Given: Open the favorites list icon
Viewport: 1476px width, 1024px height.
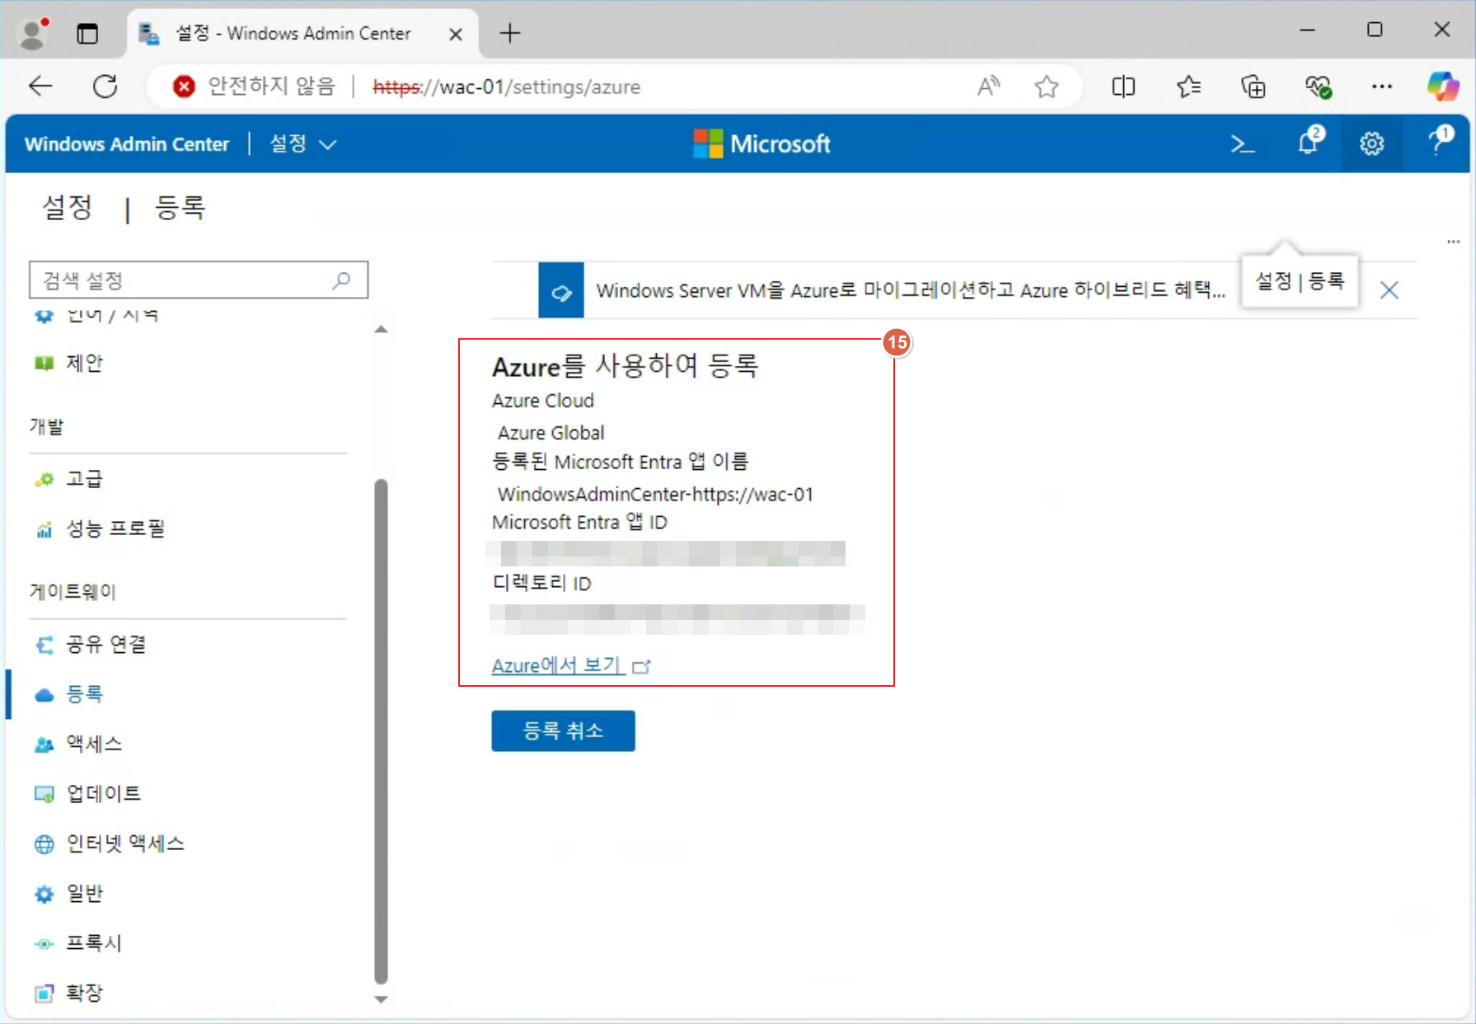Looking at the screenshot, I should 1188,87.
